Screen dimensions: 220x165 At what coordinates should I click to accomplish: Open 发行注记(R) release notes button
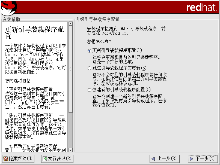tap(57, 159)
